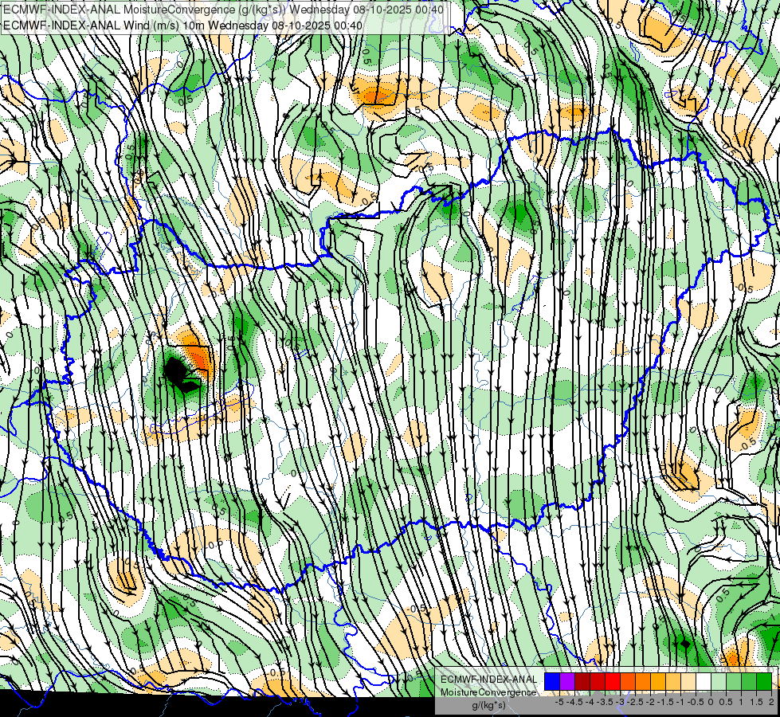Screen dimensions: 780x717
Task: Click the Wind (m/s) 10m title line
Action: click(182, 25)
